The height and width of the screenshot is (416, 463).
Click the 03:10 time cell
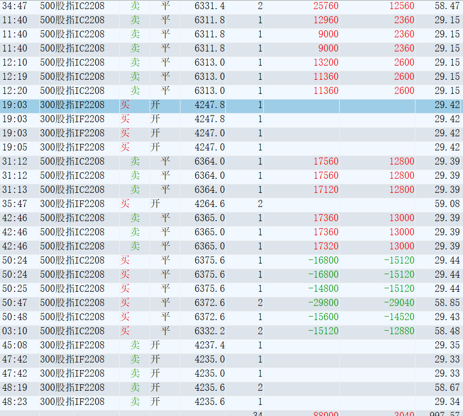[x=15, y=331]
